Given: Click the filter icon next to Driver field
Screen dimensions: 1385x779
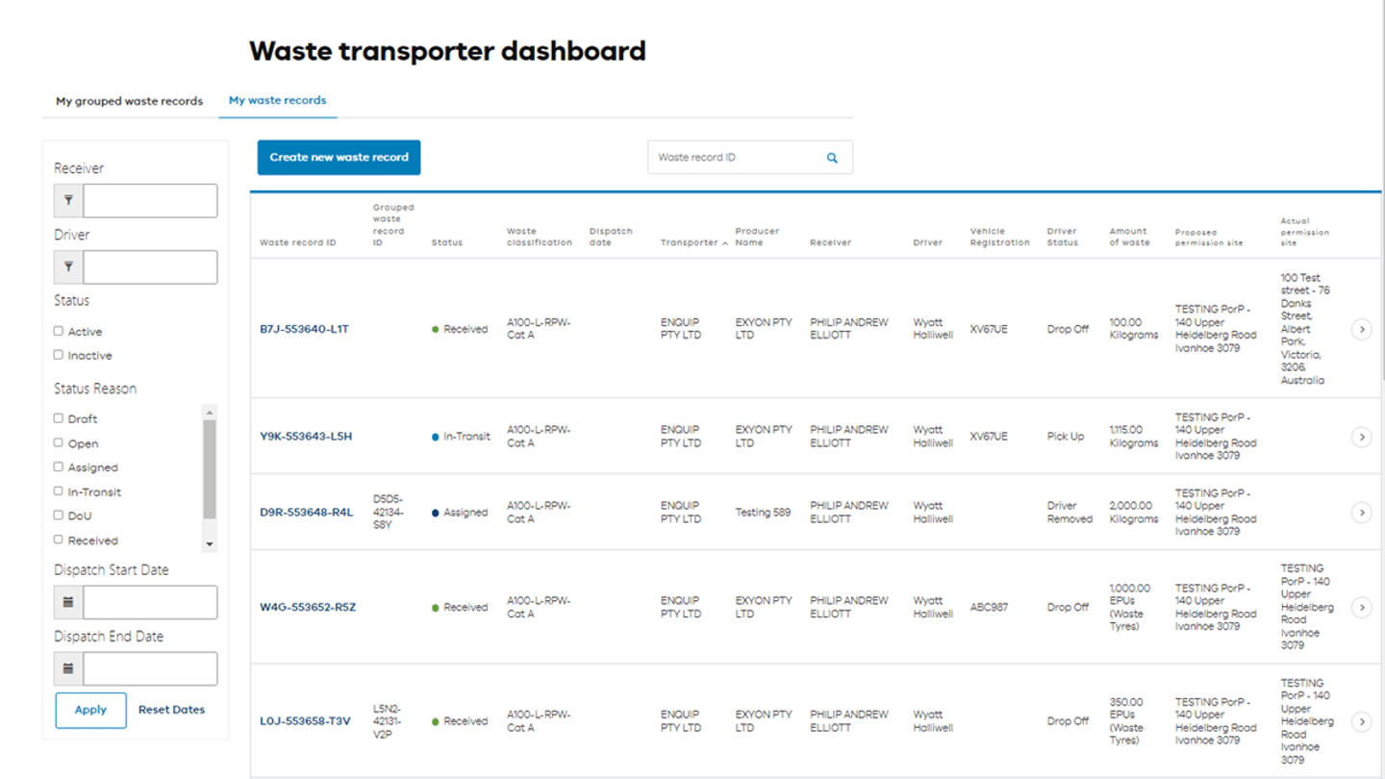Looking at the screenshot, I should [67, 266].
